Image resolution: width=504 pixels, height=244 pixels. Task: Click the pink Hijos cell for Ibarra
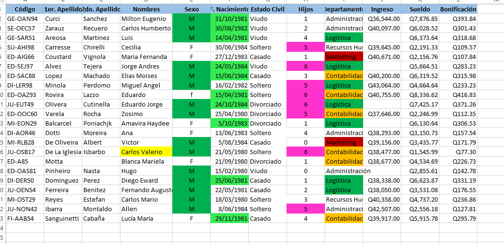coord(306,209)
